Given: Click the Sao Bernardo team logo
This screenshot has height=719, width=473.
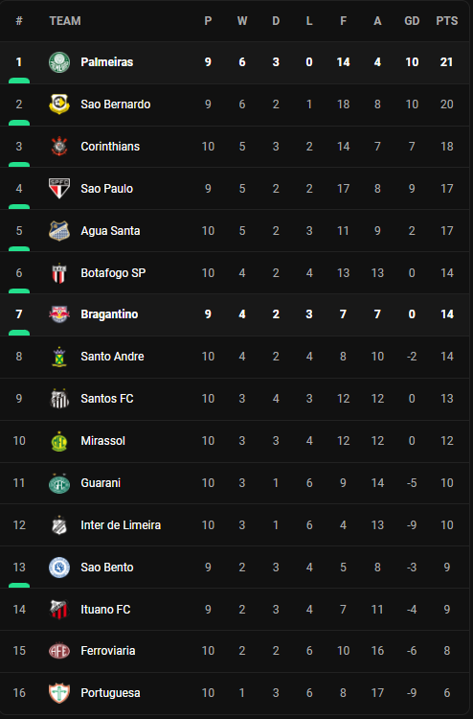Looking at the screenshot, I should point(59,104).
